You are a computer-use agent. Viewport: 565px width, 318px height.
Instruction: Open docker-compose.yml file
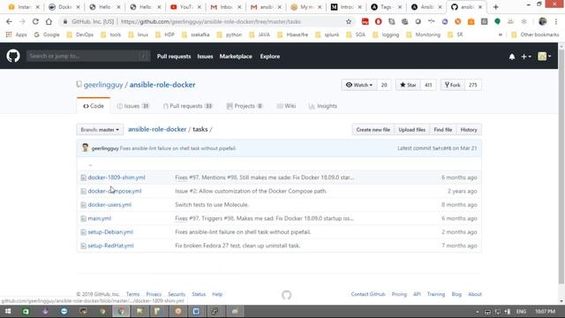[115, 191]
